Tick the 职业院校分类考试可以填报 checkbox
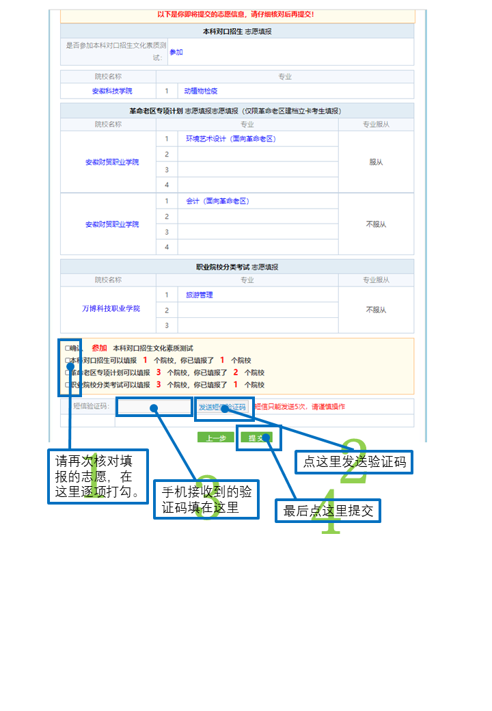Viewport: 492px width, 711px height. (67, 385)
